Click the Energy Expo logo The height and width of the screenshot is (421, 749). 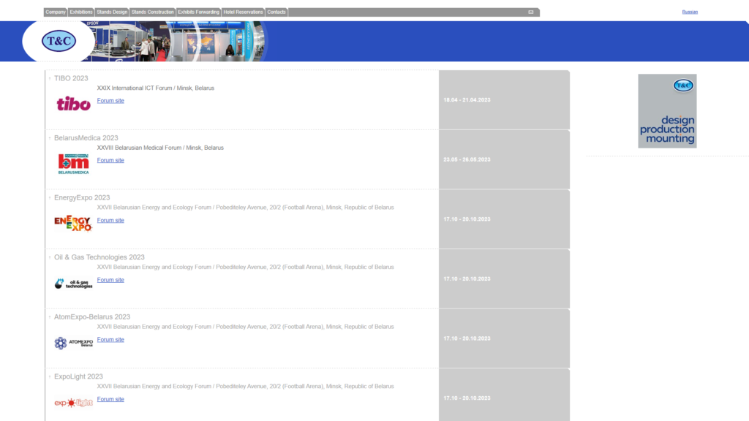click(x=73, y=223)
